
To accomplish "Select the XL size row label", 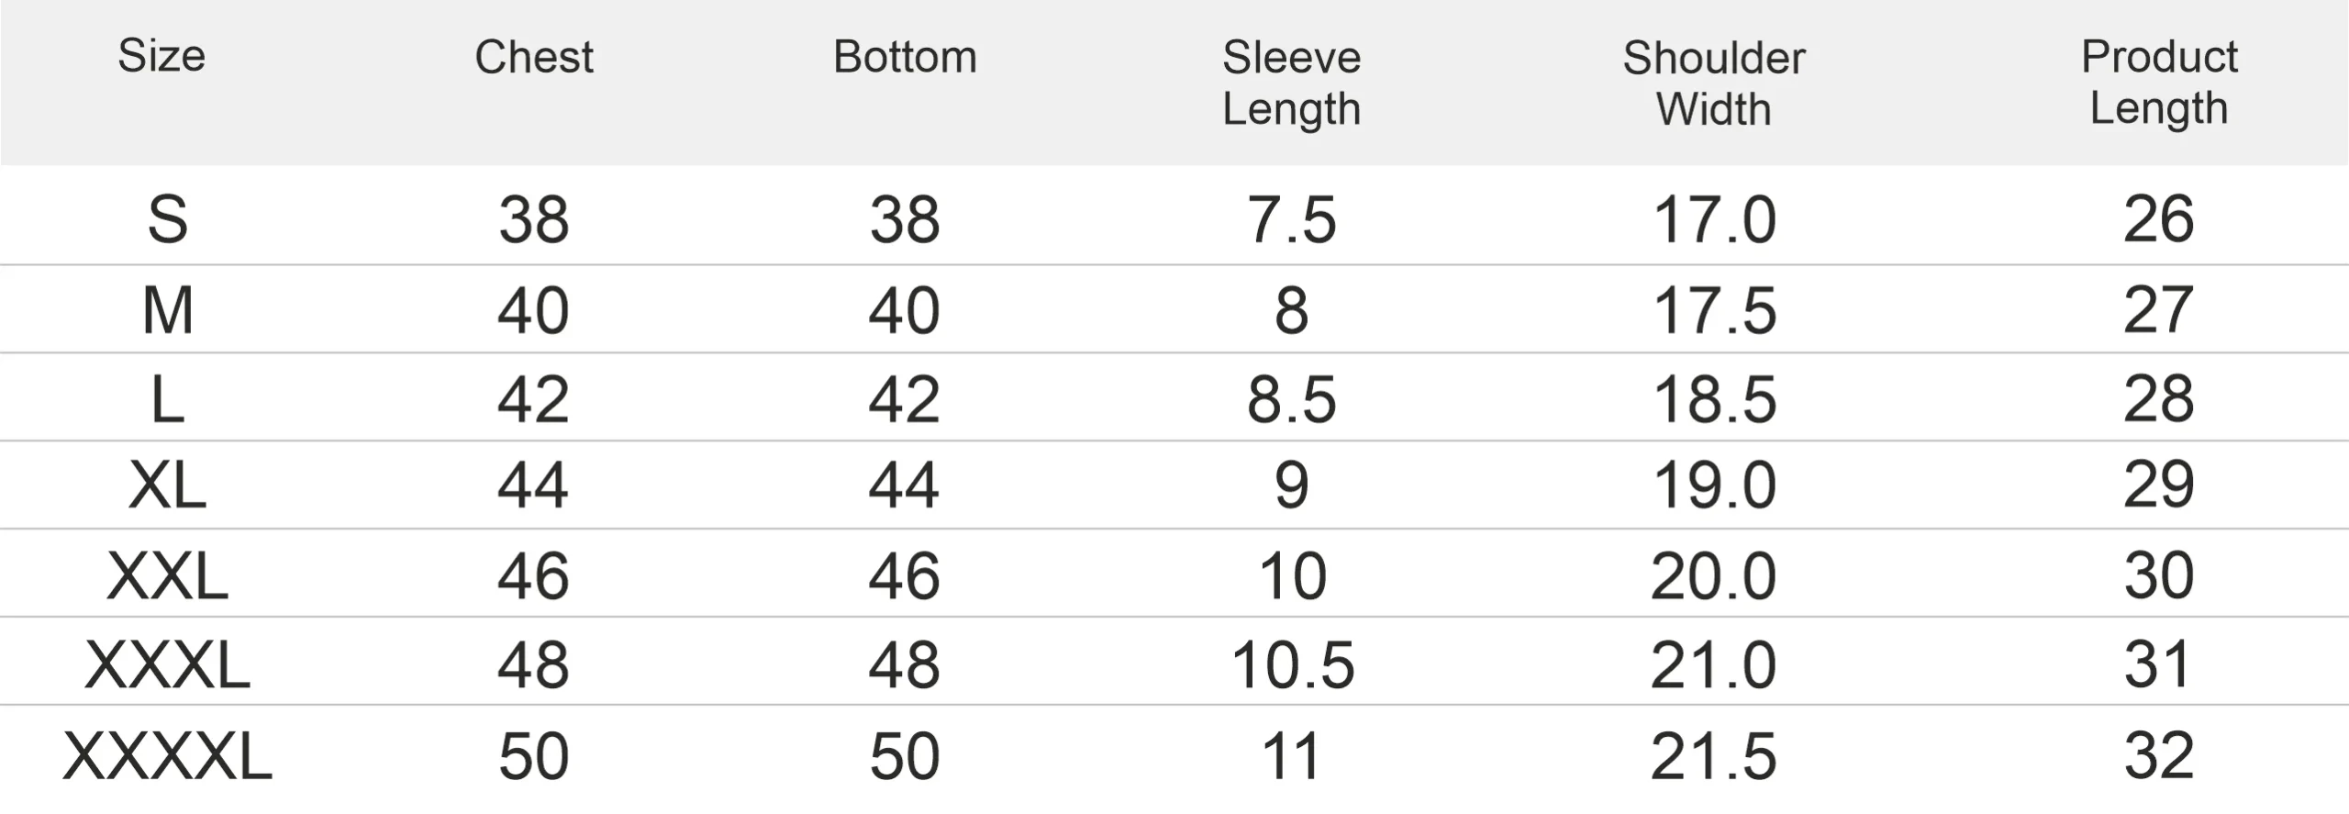I will (x=168, y=485).
